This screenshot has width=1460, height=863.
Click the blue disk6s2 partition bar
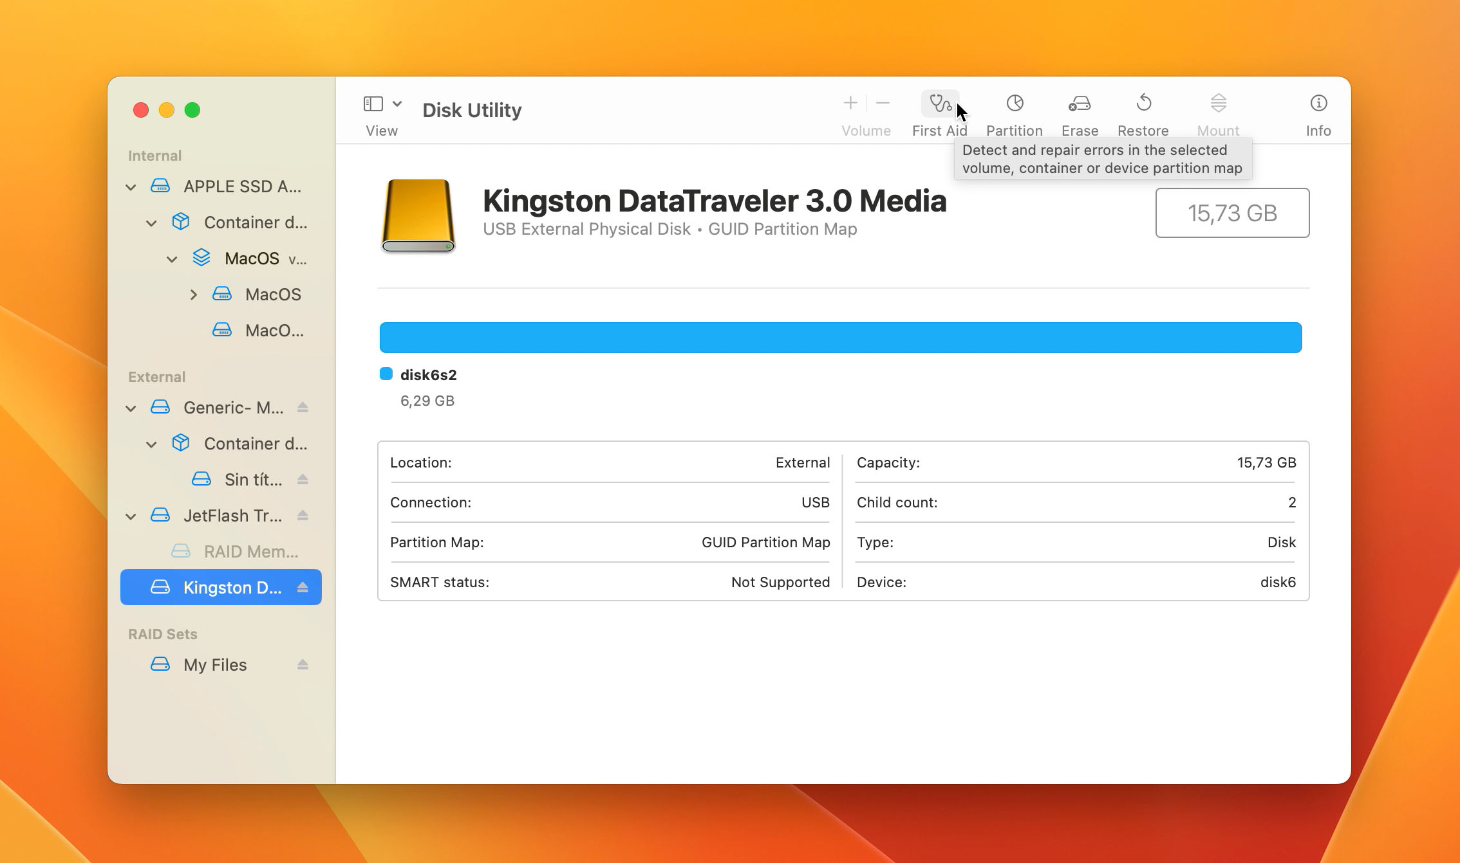(841, 338)
